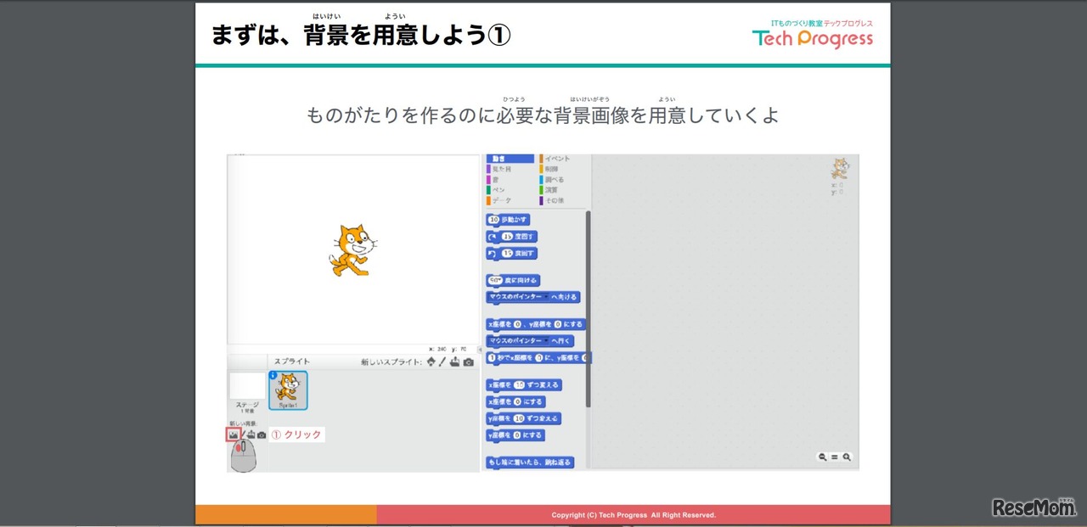
Task: Select the 見た目 block category
Action: pyautogui.click(x=502, y=169)
